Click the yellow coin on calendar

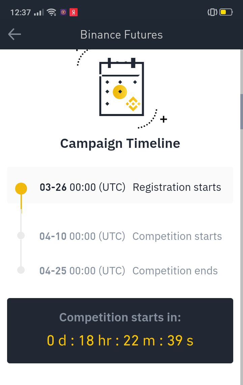pyautogui.click(x=120, y=92)
